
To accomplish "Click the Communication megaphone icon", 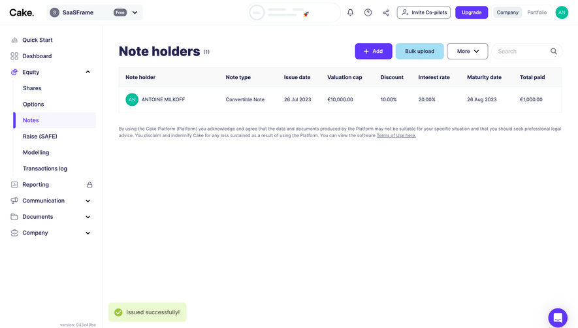I will coord(14,201).
